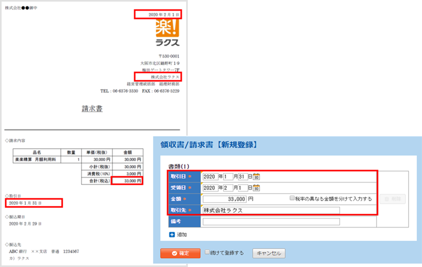Click the plus icon beside 追加
The height and width of the screenshot is (267, 422).
pyautogui.click(x=172, y=234)
